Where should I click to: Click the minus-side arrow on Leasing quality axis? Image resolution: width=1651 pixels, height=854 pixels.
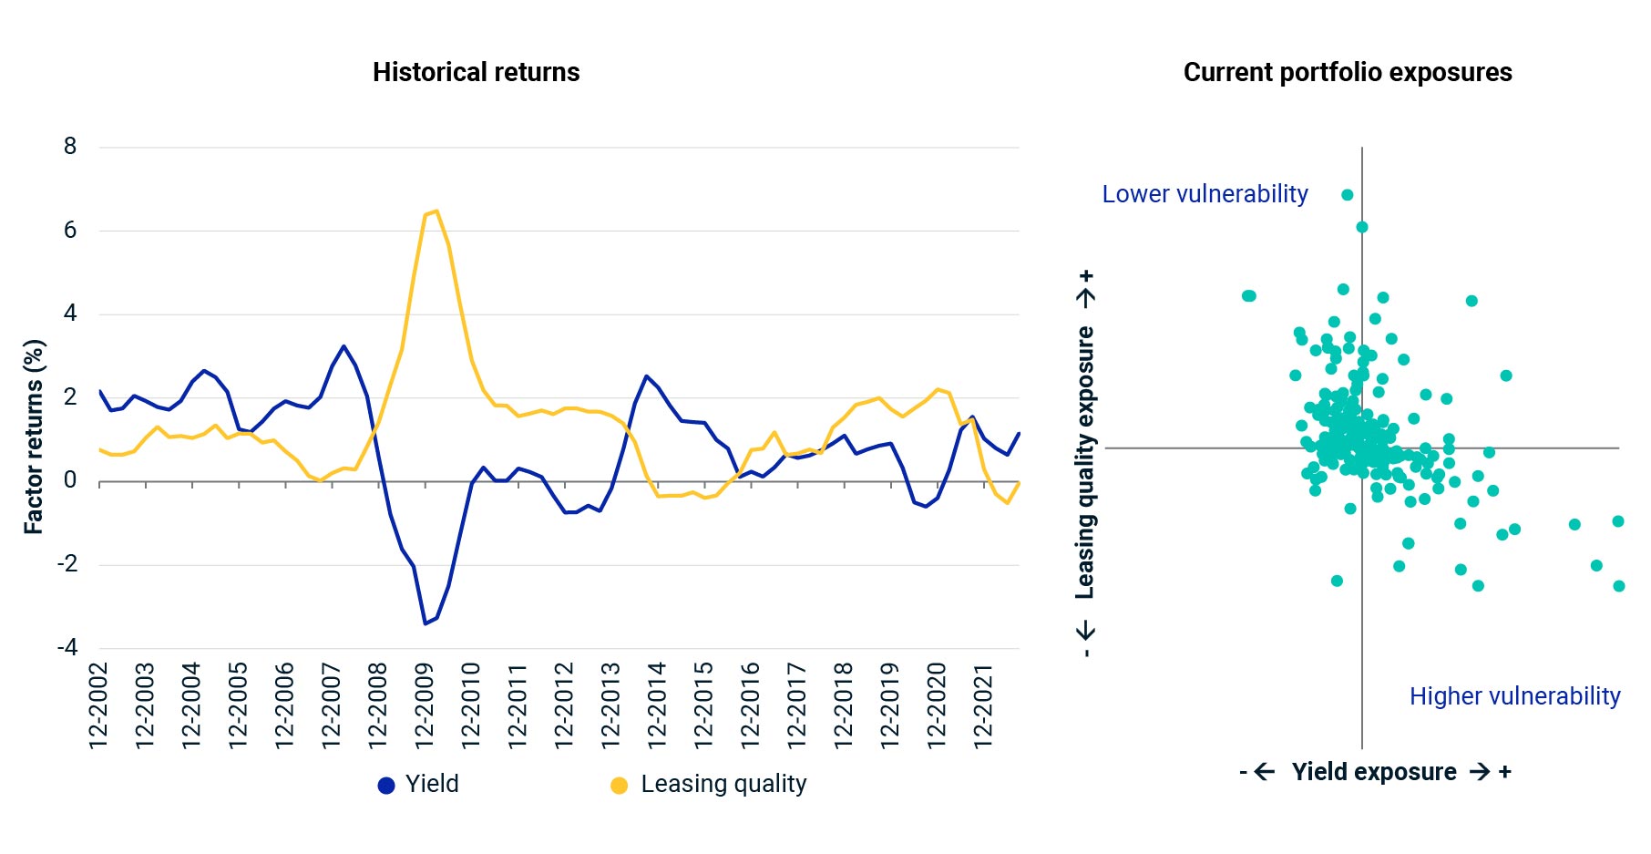[x=1085, y=630]
